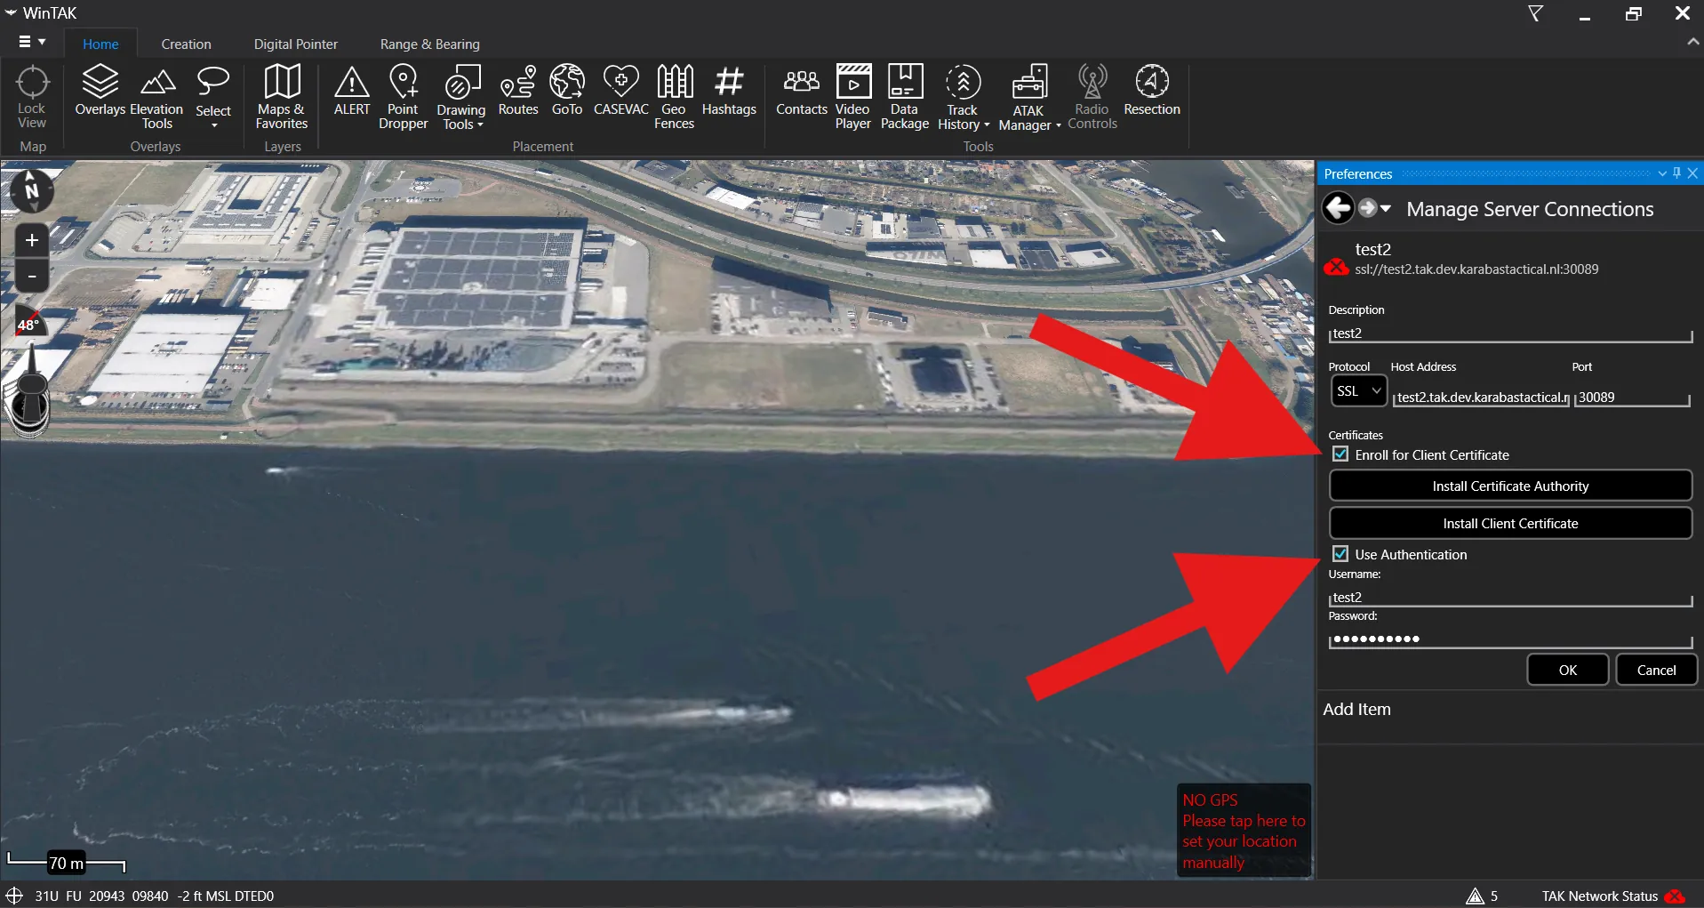Confirm server settings with OK

(1568, 670)
